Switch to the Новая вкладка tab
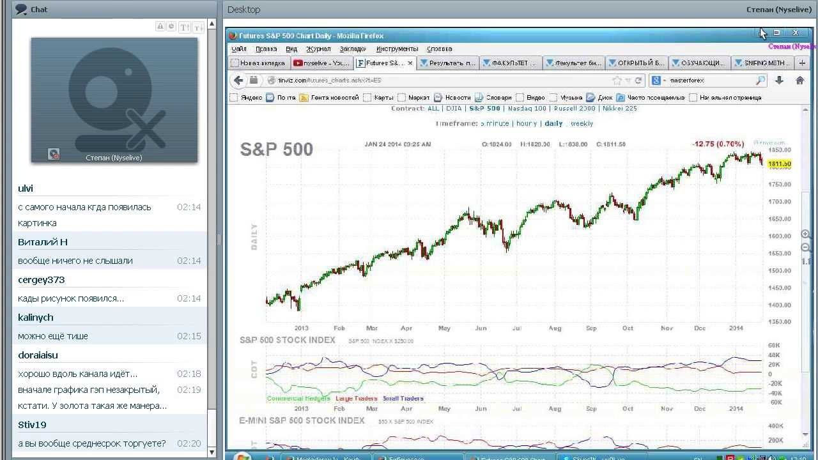Screen dimensions: 818x460 (258, 63)
